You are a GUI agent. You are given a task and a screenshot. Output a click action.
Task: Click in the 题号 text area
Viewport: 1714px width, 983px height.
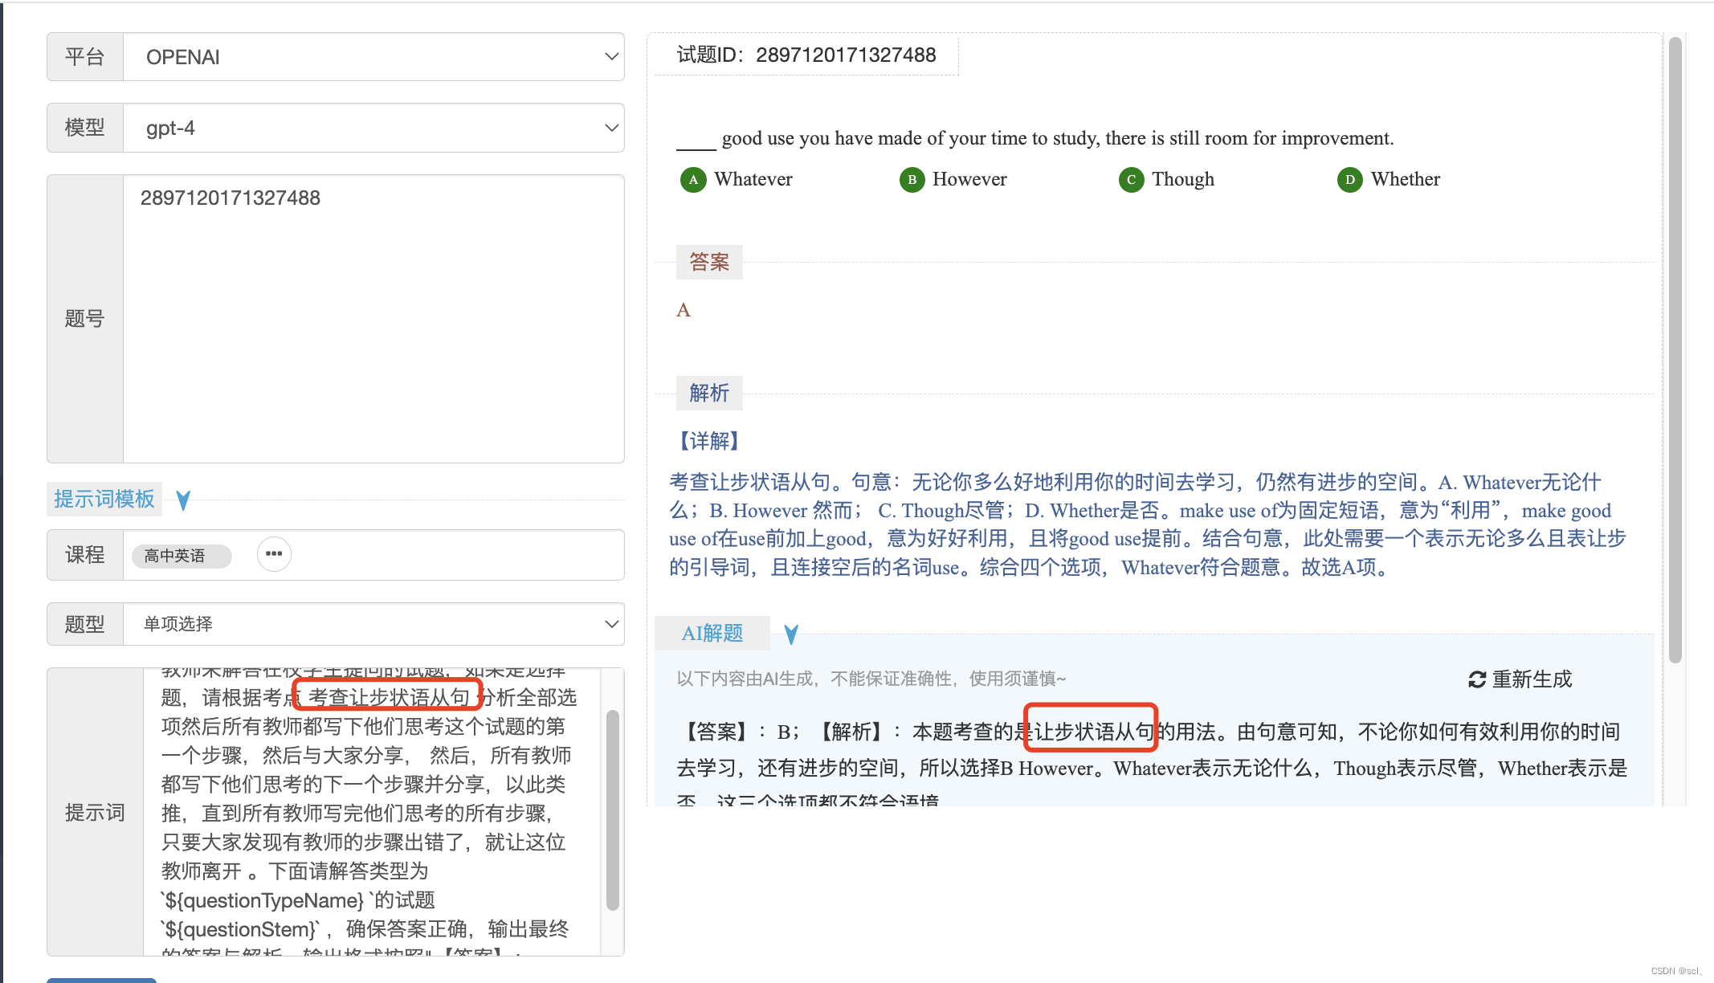point(373,321)
